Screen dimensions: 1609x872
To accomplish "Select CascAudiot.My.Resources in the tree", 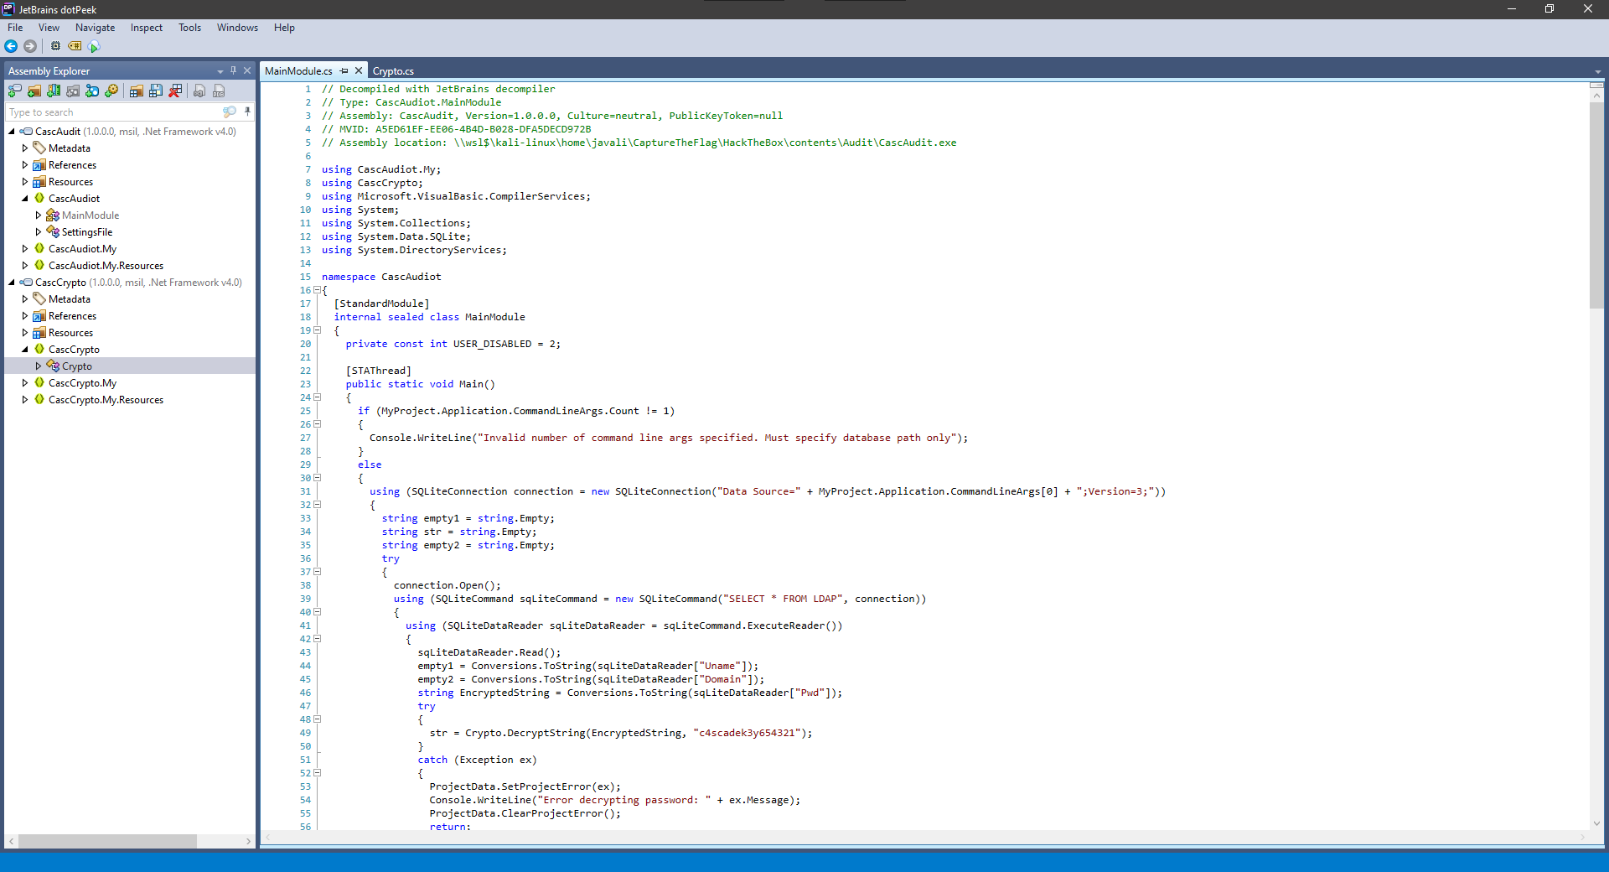I will pos(106,266).
